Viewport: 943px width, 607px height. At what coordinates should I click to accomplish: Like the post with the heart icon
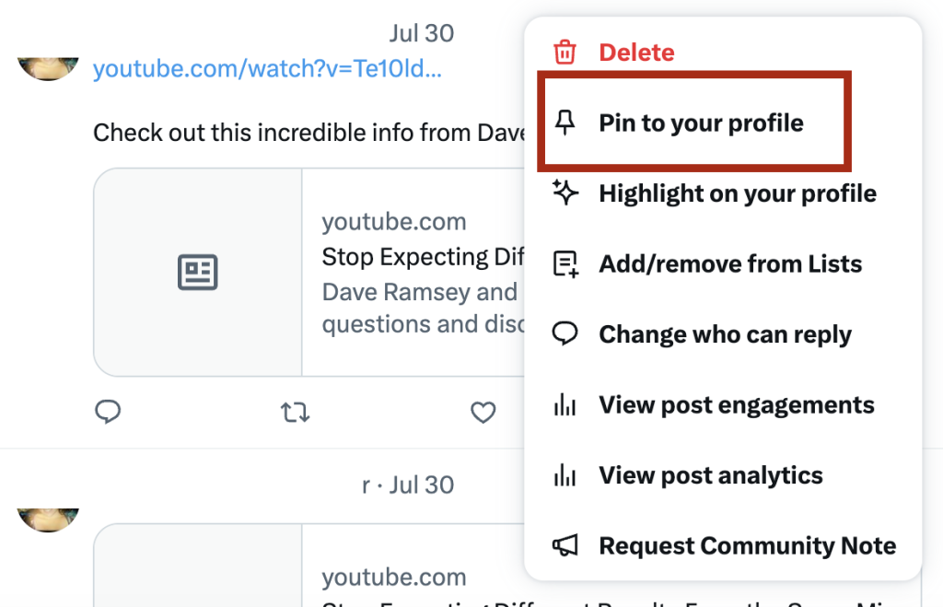click(x=483, y=412)
